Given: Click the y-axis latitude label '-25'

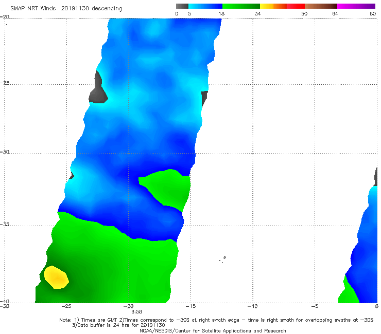Looking at the screenshot, I should (5, 83).
